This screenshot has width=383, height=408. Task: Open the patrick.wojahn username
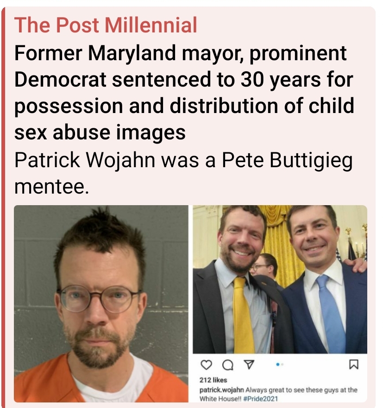(222, 390)
